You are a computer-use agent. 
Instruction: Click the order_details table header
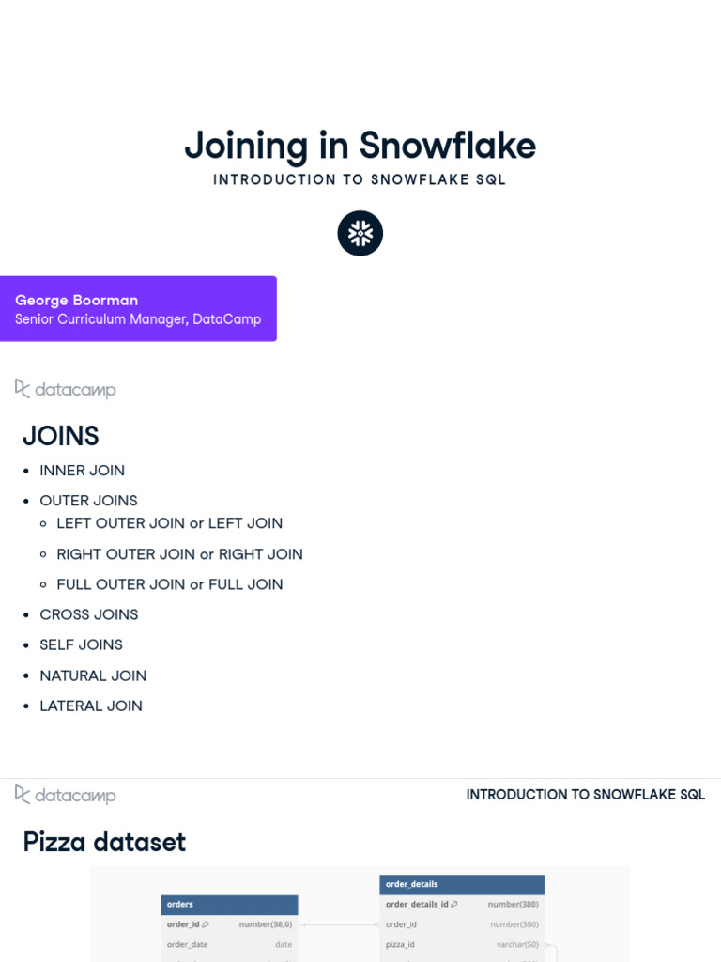pyautogui.click(x=462, y=884)
